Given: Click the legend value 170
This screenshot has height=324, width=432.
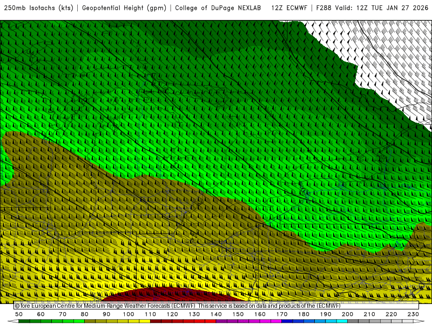Looking at the screenshot, I should [281, 314].
